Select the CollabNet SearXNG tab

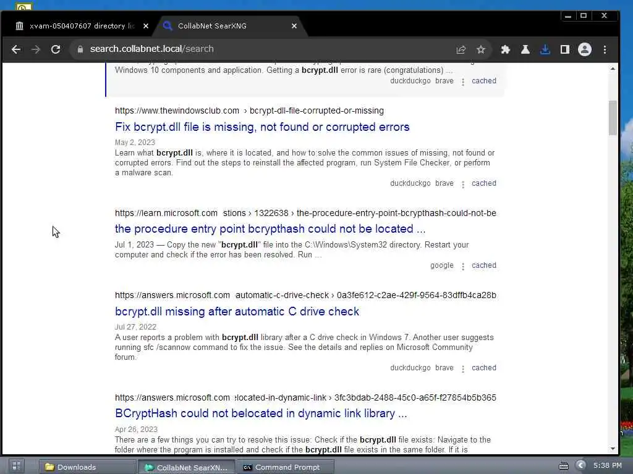[x=230, y=26]
